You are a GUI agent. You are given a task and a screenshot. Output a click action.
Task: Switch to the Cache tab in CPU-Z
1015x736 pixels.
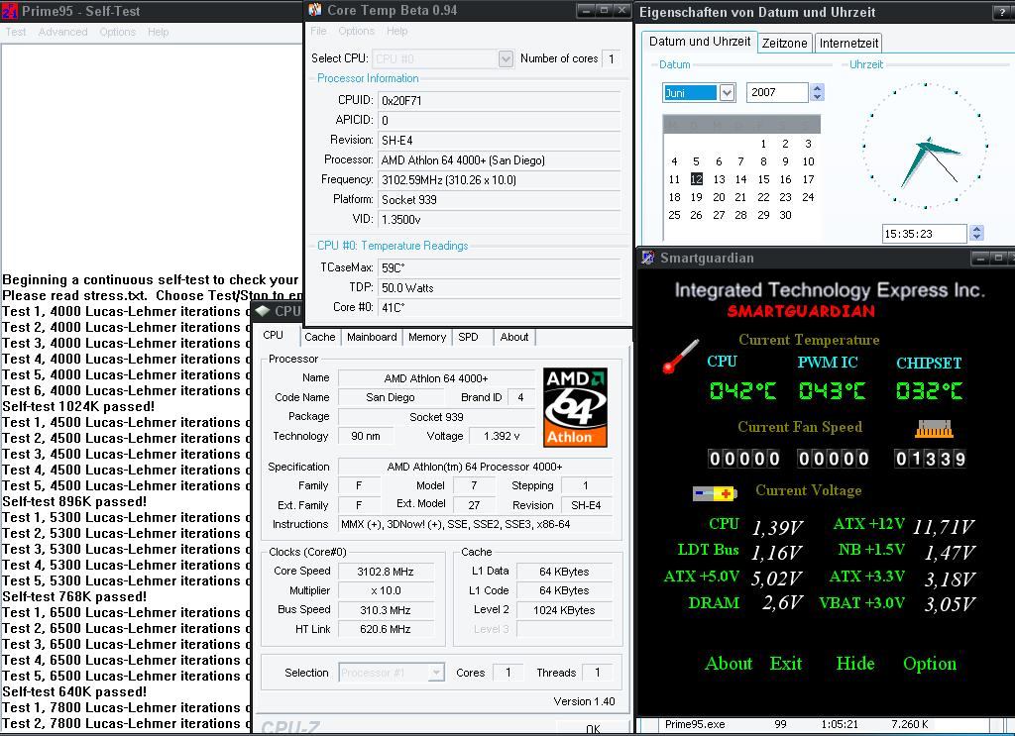point(320,337)
